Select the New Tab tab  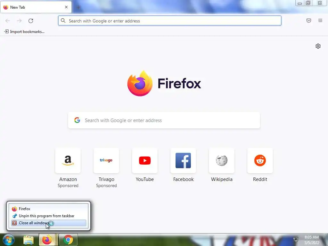coord(36,7)
